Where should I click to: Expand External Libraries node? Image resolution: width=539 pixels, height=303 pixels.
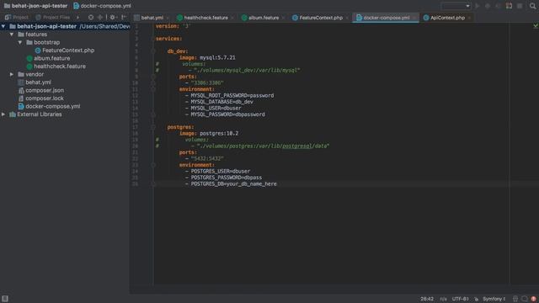3,114
